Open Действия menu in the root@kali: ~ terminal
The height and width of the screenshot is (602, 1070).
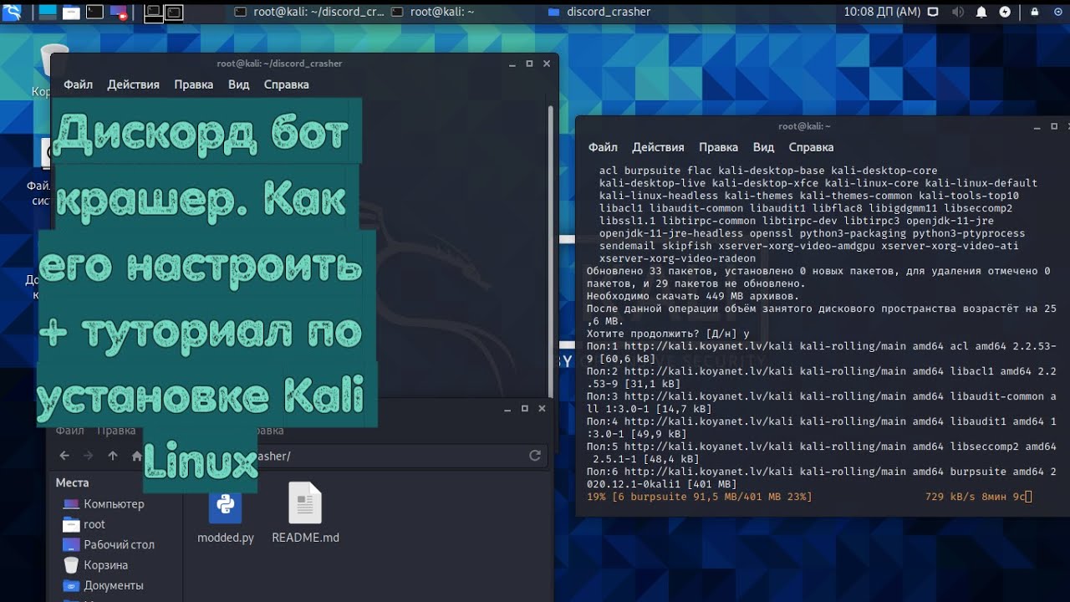pos(658,147)
